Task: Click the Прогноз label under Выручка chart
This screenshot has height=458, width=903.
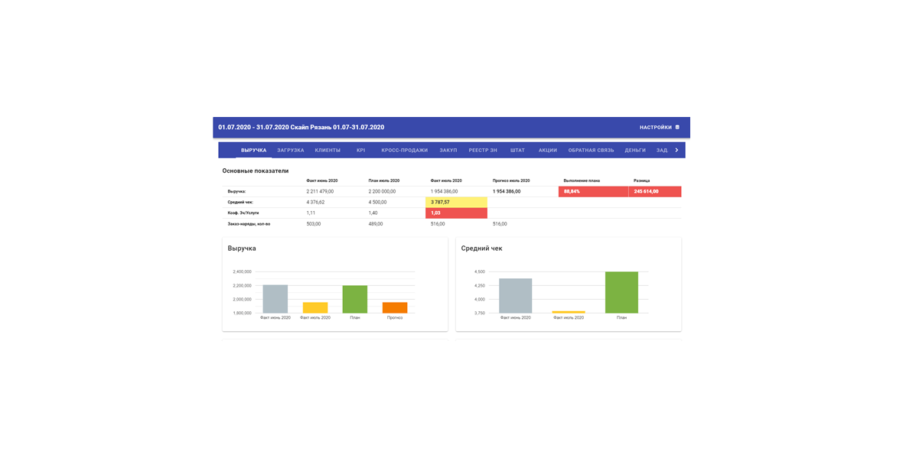Action: click(x=395, y=317)
